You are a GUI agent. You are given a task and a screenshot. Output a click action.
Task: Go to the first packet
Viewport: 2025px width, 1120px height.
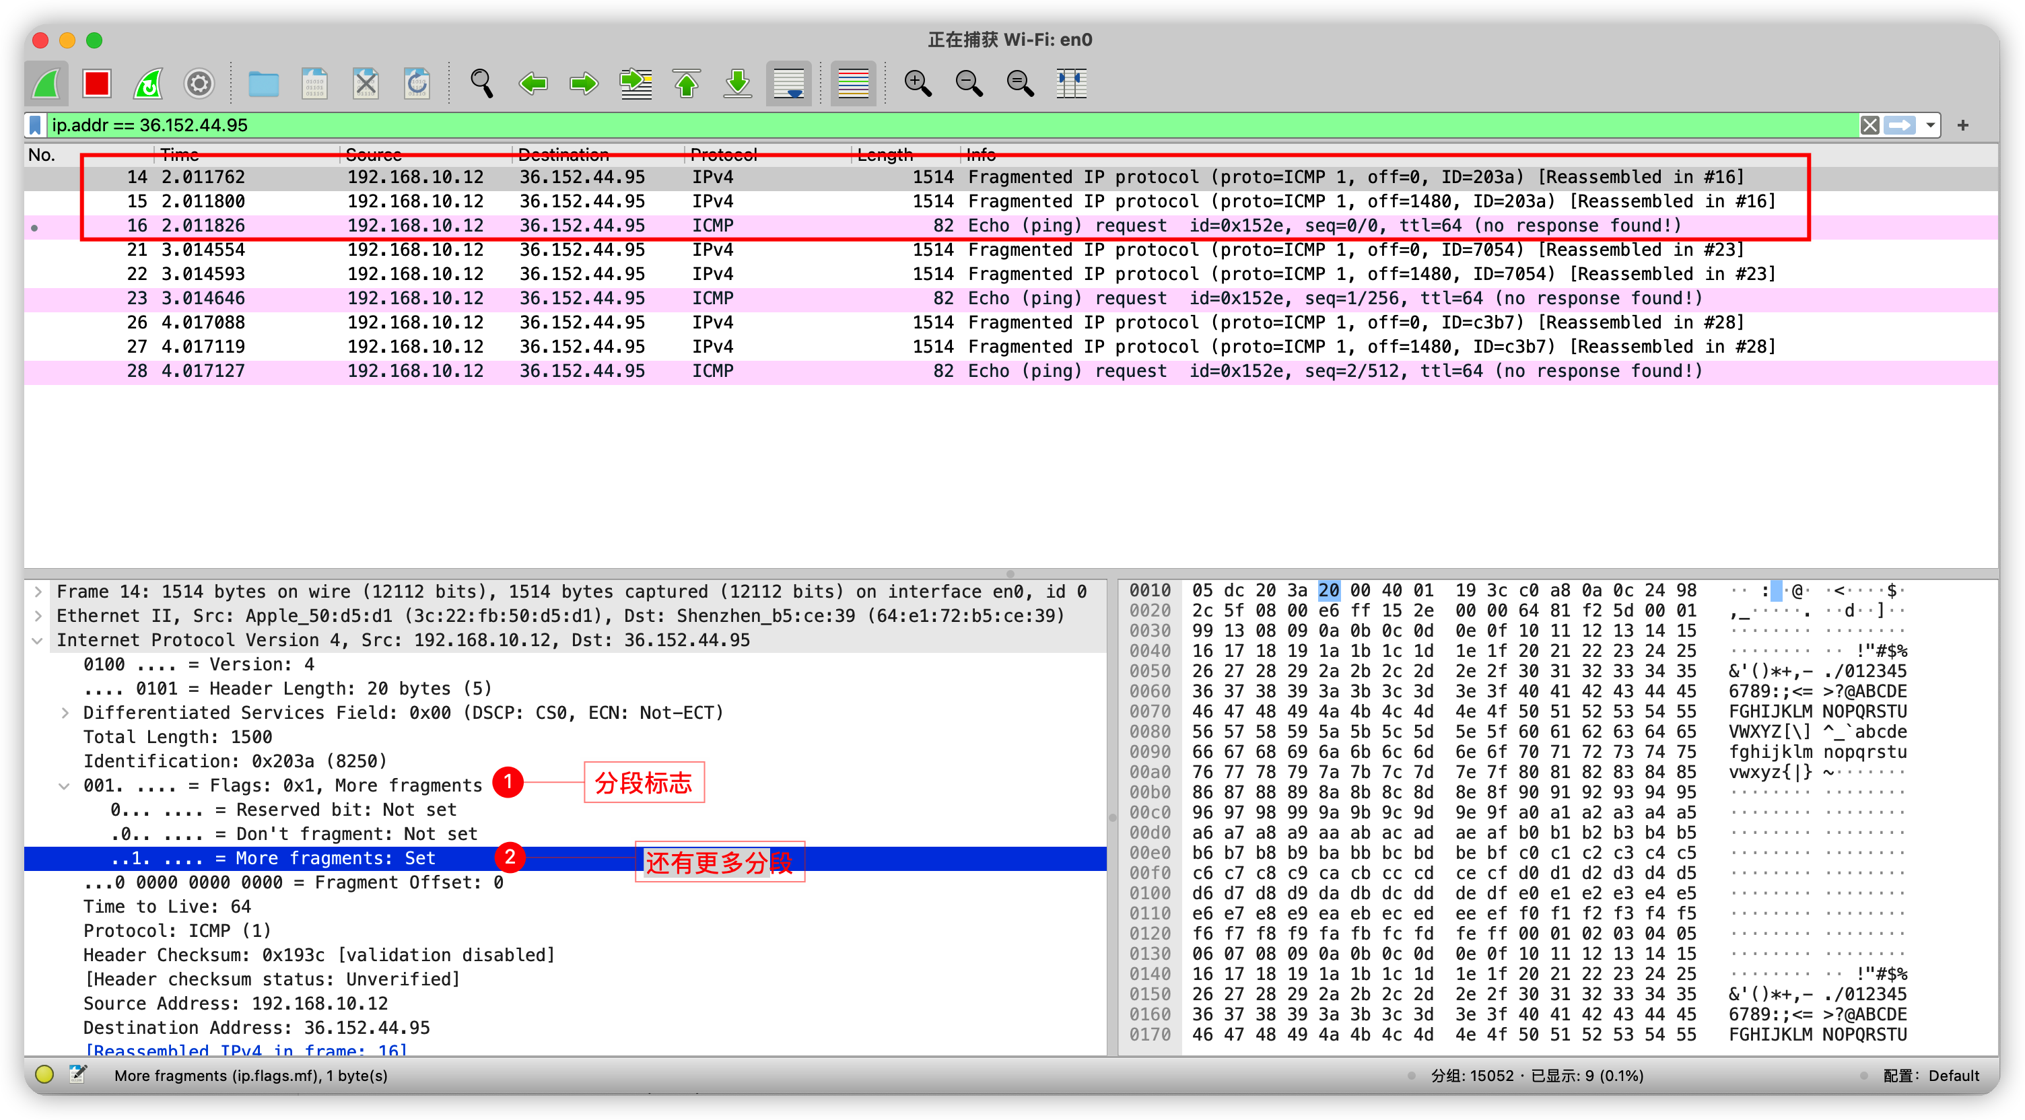tap(686, 83)
